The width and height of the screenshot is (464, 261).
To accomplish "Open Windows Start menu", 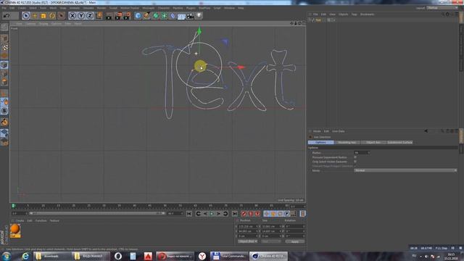I will [x=6, y=256].
